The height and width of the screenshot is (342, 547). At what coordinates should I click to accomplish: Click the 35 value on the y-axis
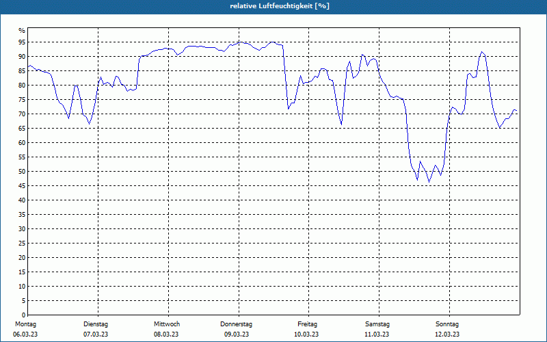pos(22,215)
